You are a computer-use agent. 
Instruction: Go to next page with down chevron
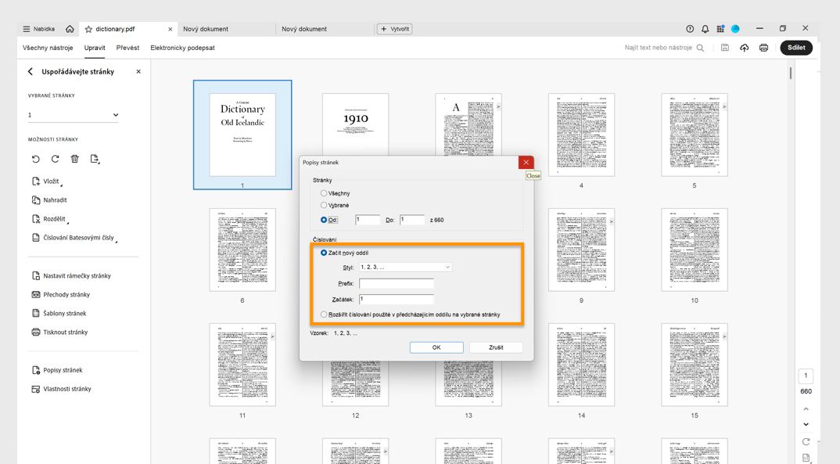pos(806,424)
